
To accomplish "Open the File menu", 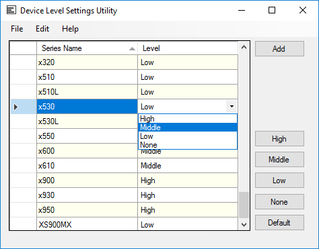I will tap(17, 29).
